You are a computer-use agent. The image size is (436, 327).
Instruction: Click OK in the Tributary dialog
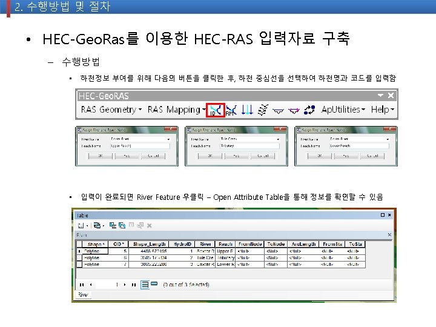(210, 156)
